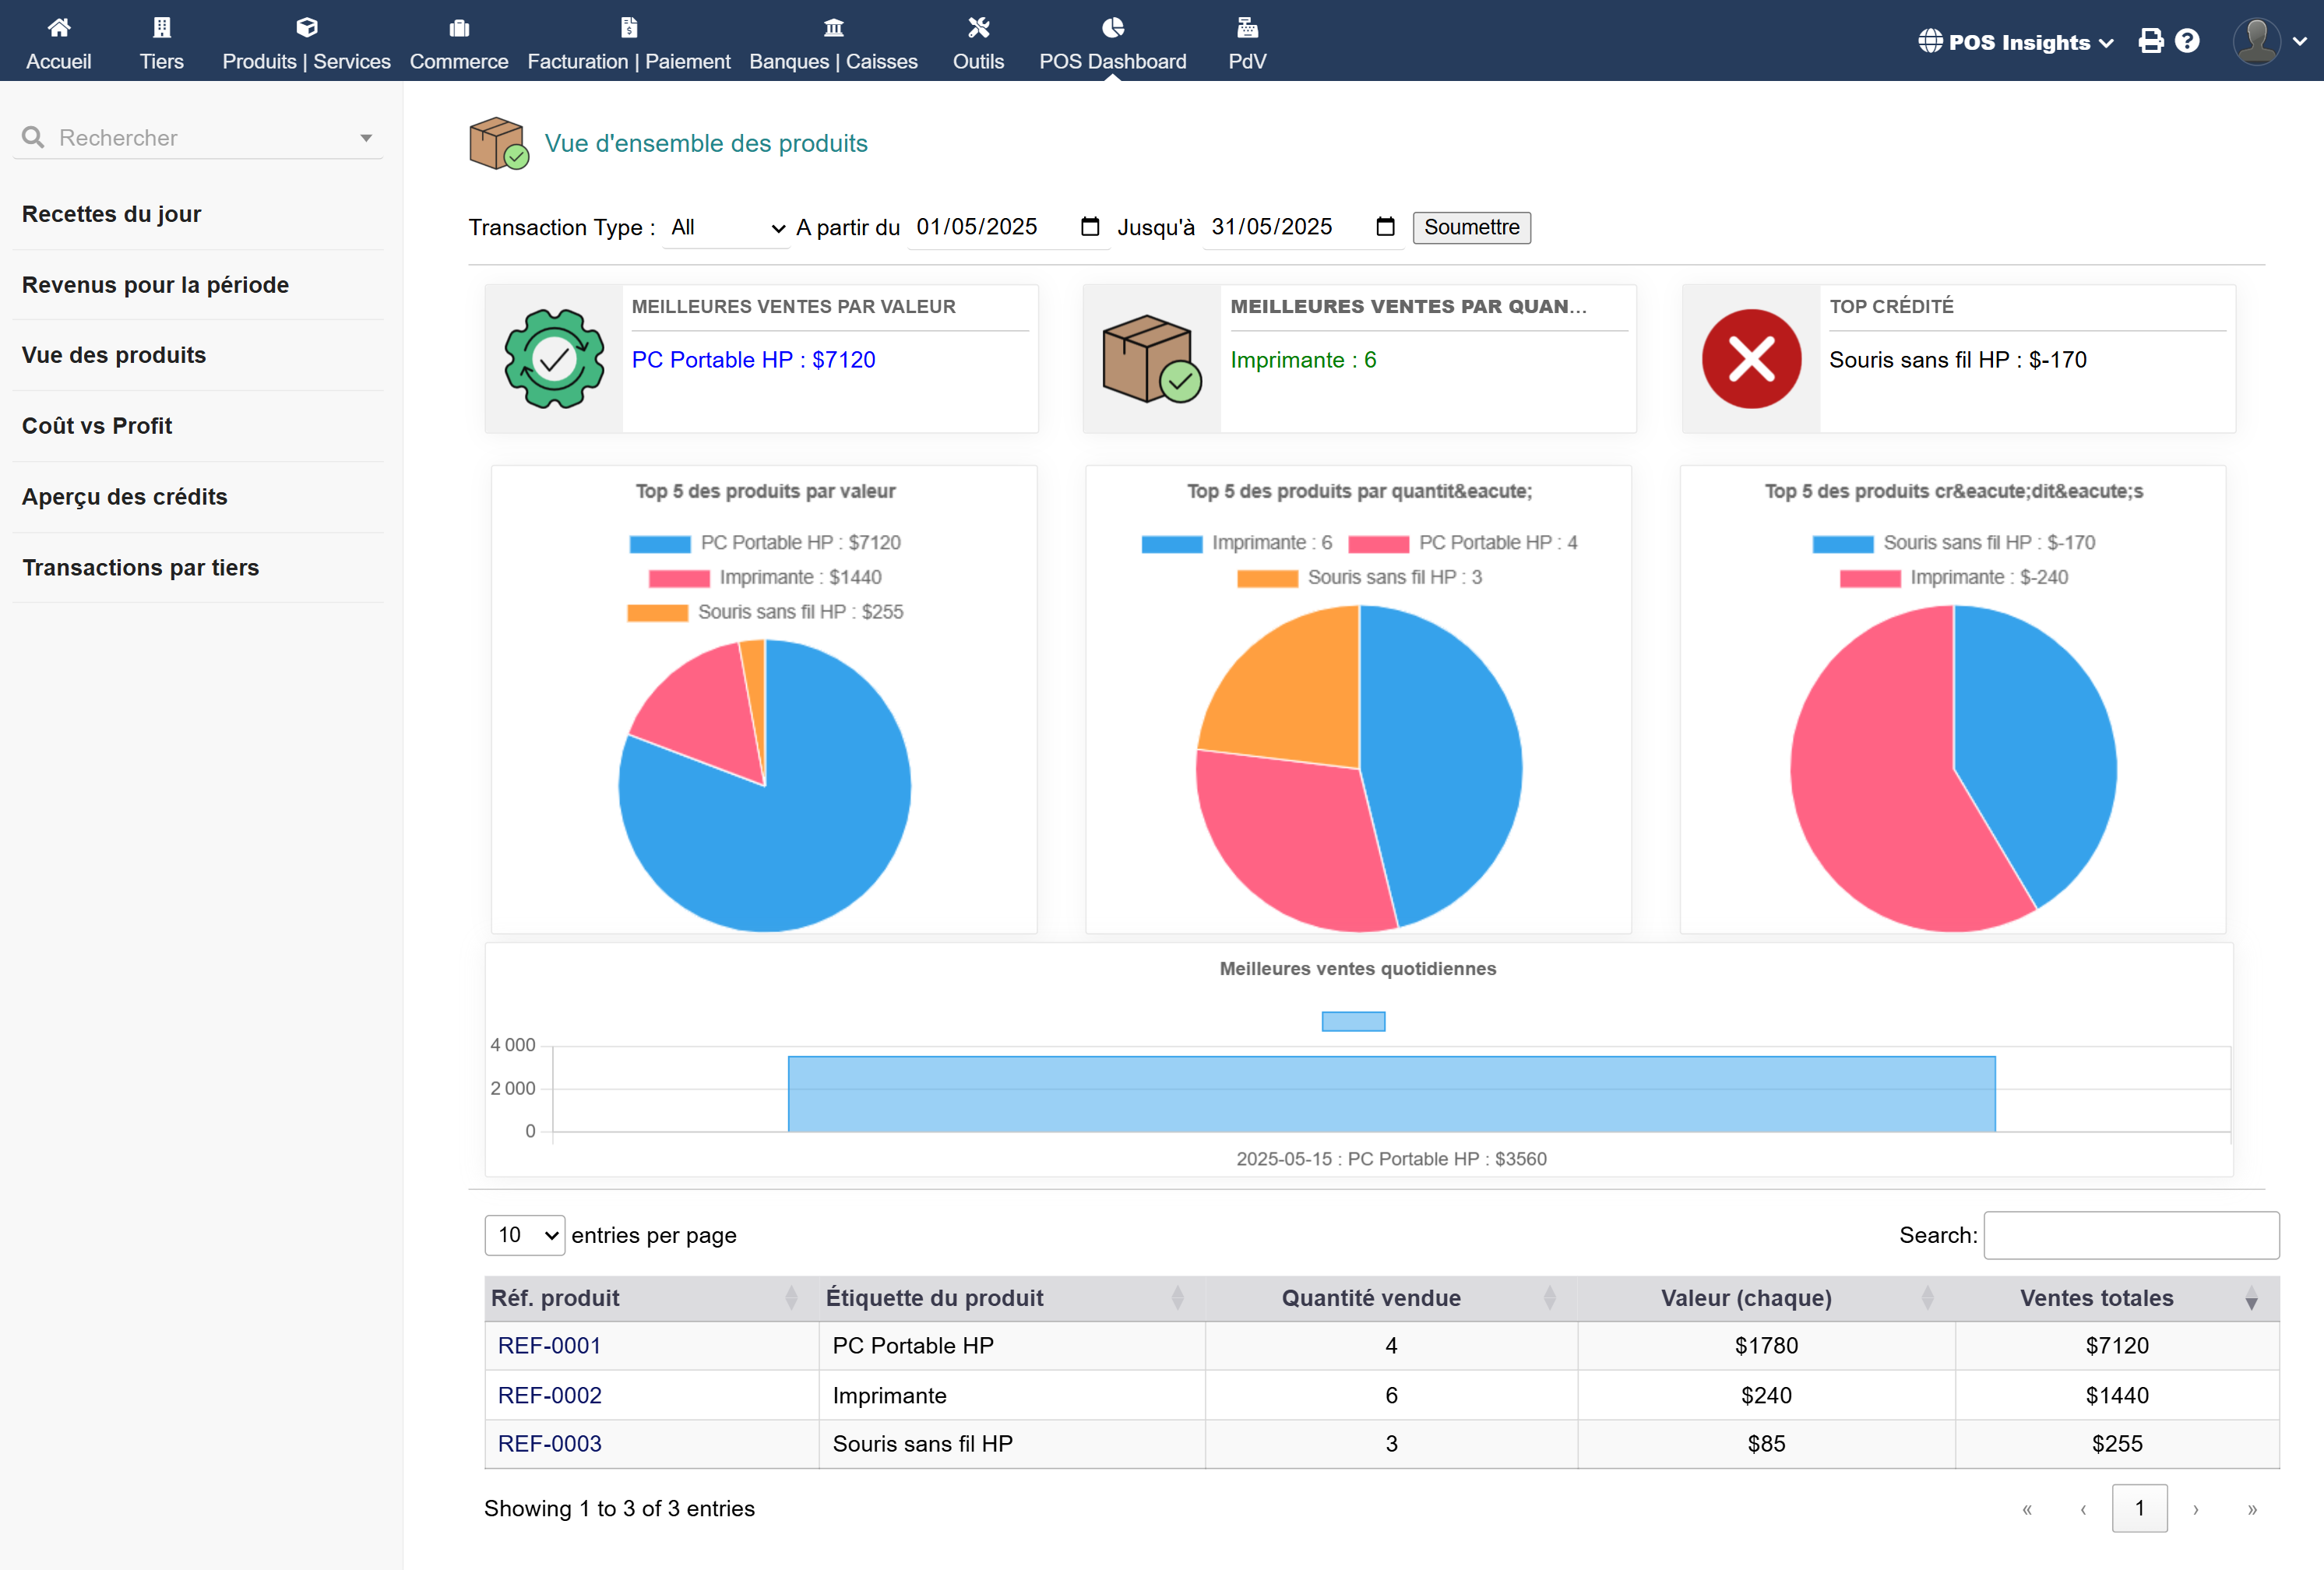
Task: Click the print icon in top bar
Action: point(2150,41)
